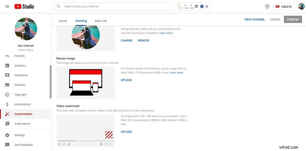Click the 'Your channel' label
This screenshot has width=306, height=151.
(x=26, y=46)
